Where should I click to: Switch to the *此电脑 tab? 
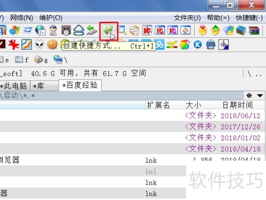click(x=15, y=86)
